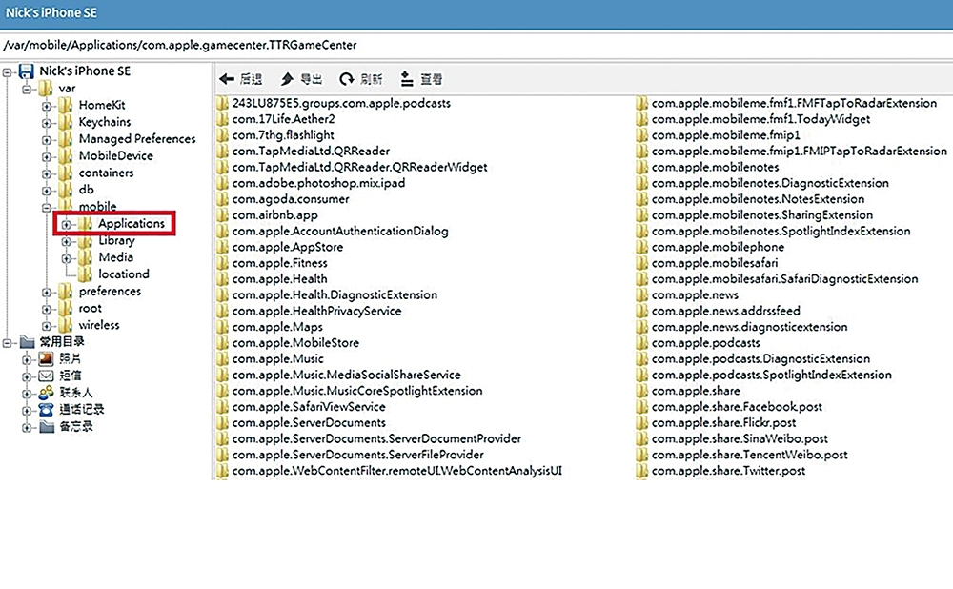Click the com.apple.news folder icon
The width and height of the screenshot is (953, 589).
[641, 295]
